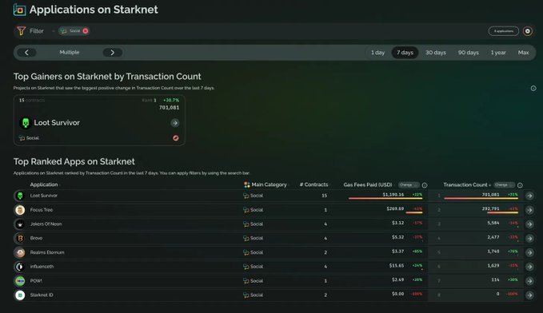The image size is (543, 313).
Task: Remove the Social filter chip
Action: point(86,31)
